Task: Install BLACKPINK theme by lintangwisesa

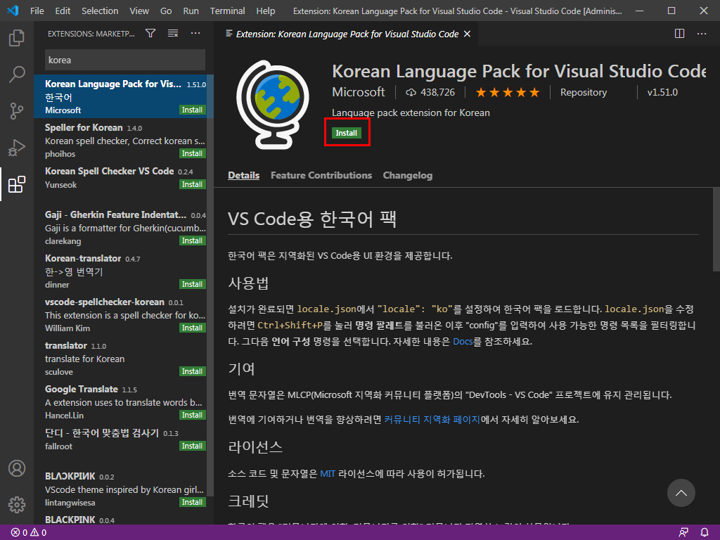Action: [192, 502]
